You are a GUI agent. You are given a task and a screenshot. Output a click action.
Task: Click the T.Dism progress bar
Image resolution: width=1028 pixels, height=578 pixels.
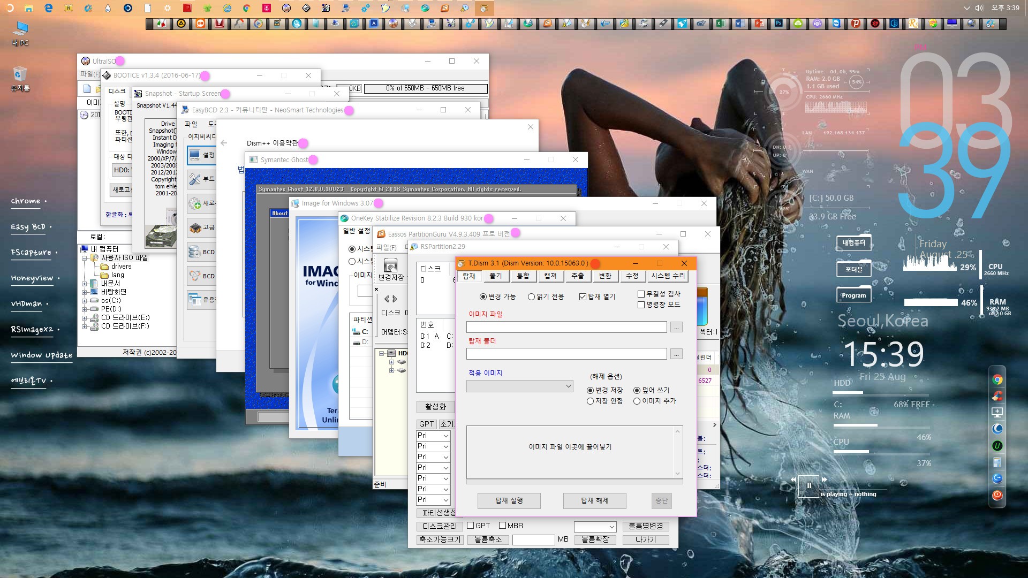(x=575, y=482)
